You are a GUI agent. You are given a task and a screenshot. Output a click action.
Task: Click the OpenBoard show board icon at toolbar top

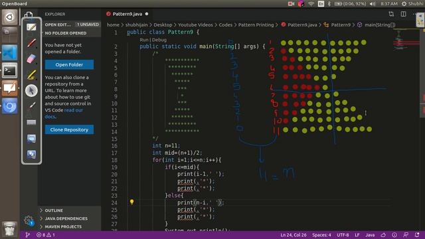pos(31,27)
